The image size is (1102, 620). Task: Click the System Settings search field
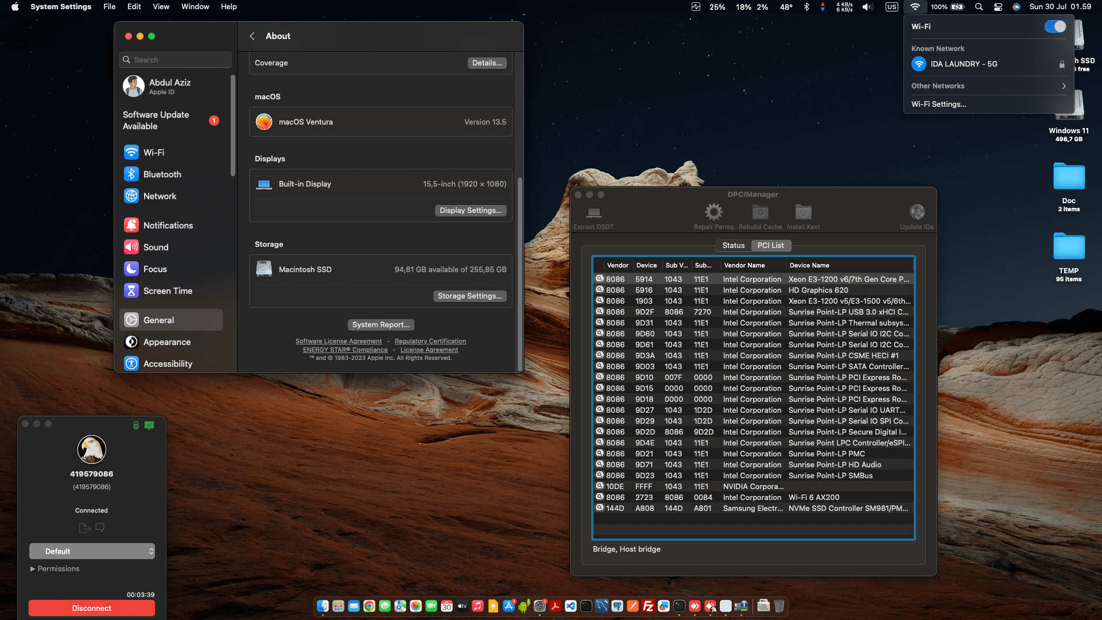176,60
